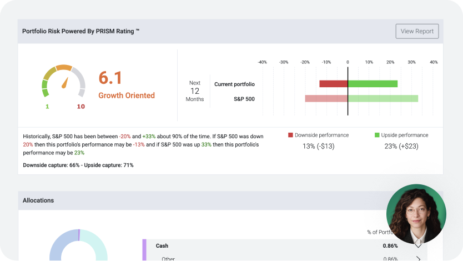Click the S&P 500 light red downside bar

pos(326,98)
